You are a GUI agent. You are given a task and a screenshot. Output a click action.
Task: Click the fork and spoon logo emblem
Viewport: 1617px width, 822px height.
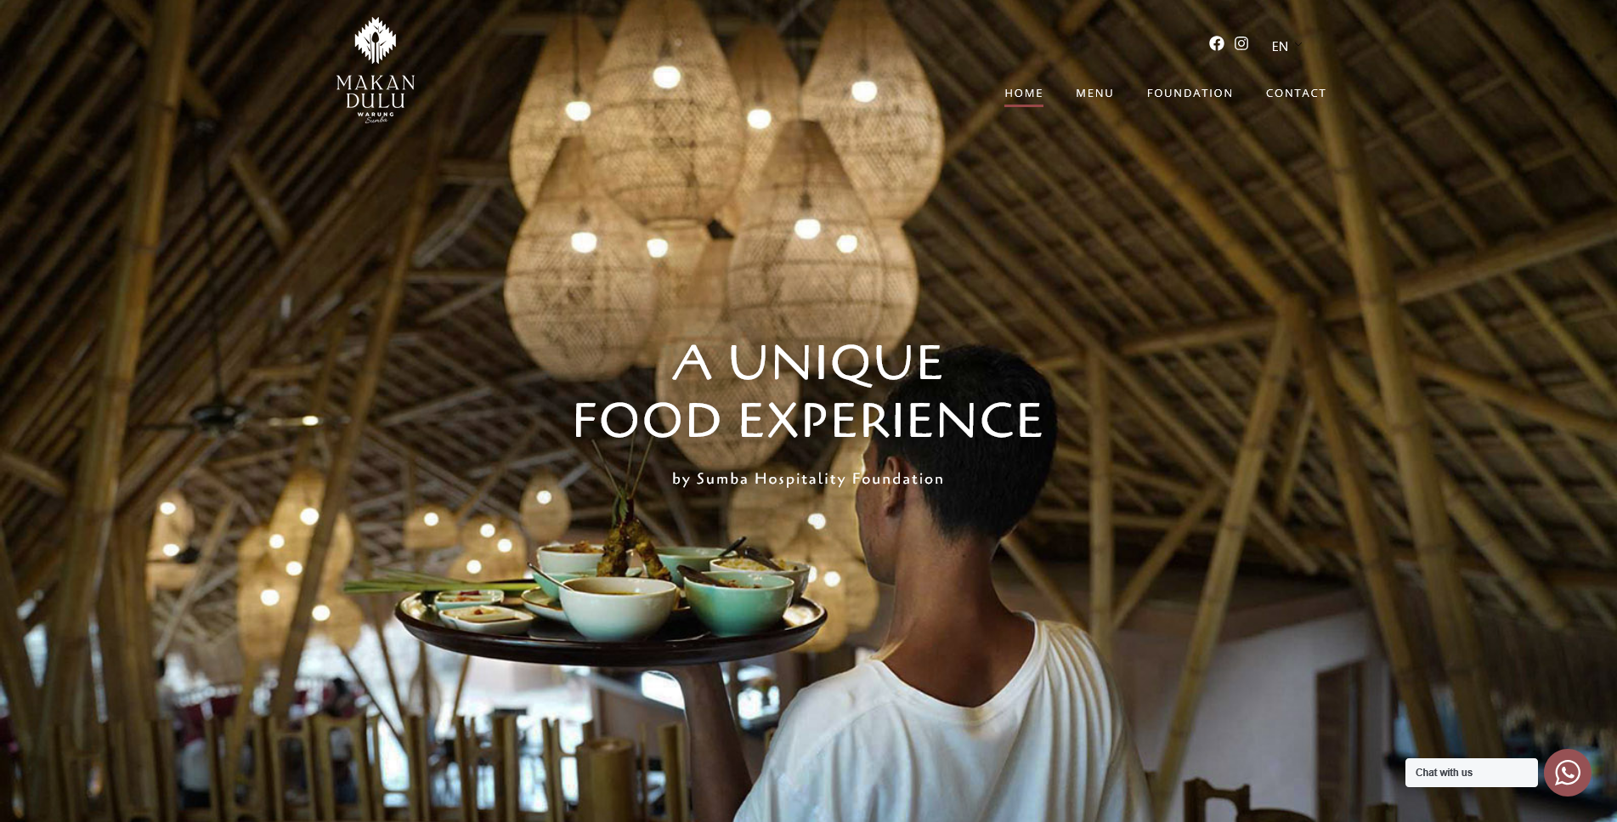pos(376,40)
